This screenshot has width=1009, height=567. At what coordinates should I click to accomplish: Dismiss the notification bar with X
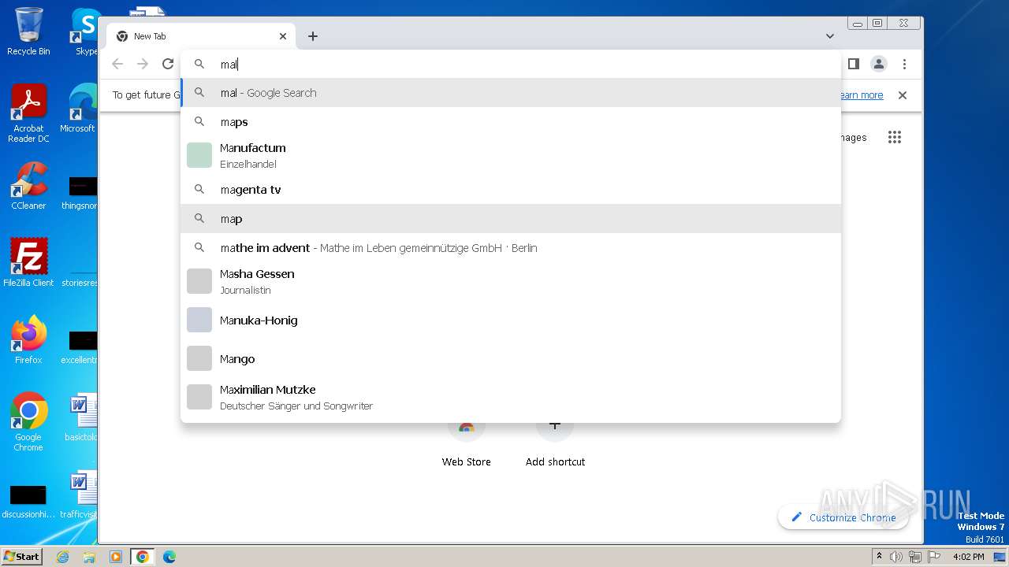[x=903, y=95]
